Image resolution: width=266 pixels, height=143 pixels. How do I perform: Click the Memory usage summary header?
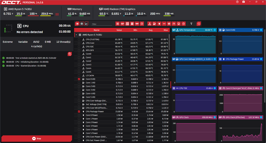tap(75, 9)
